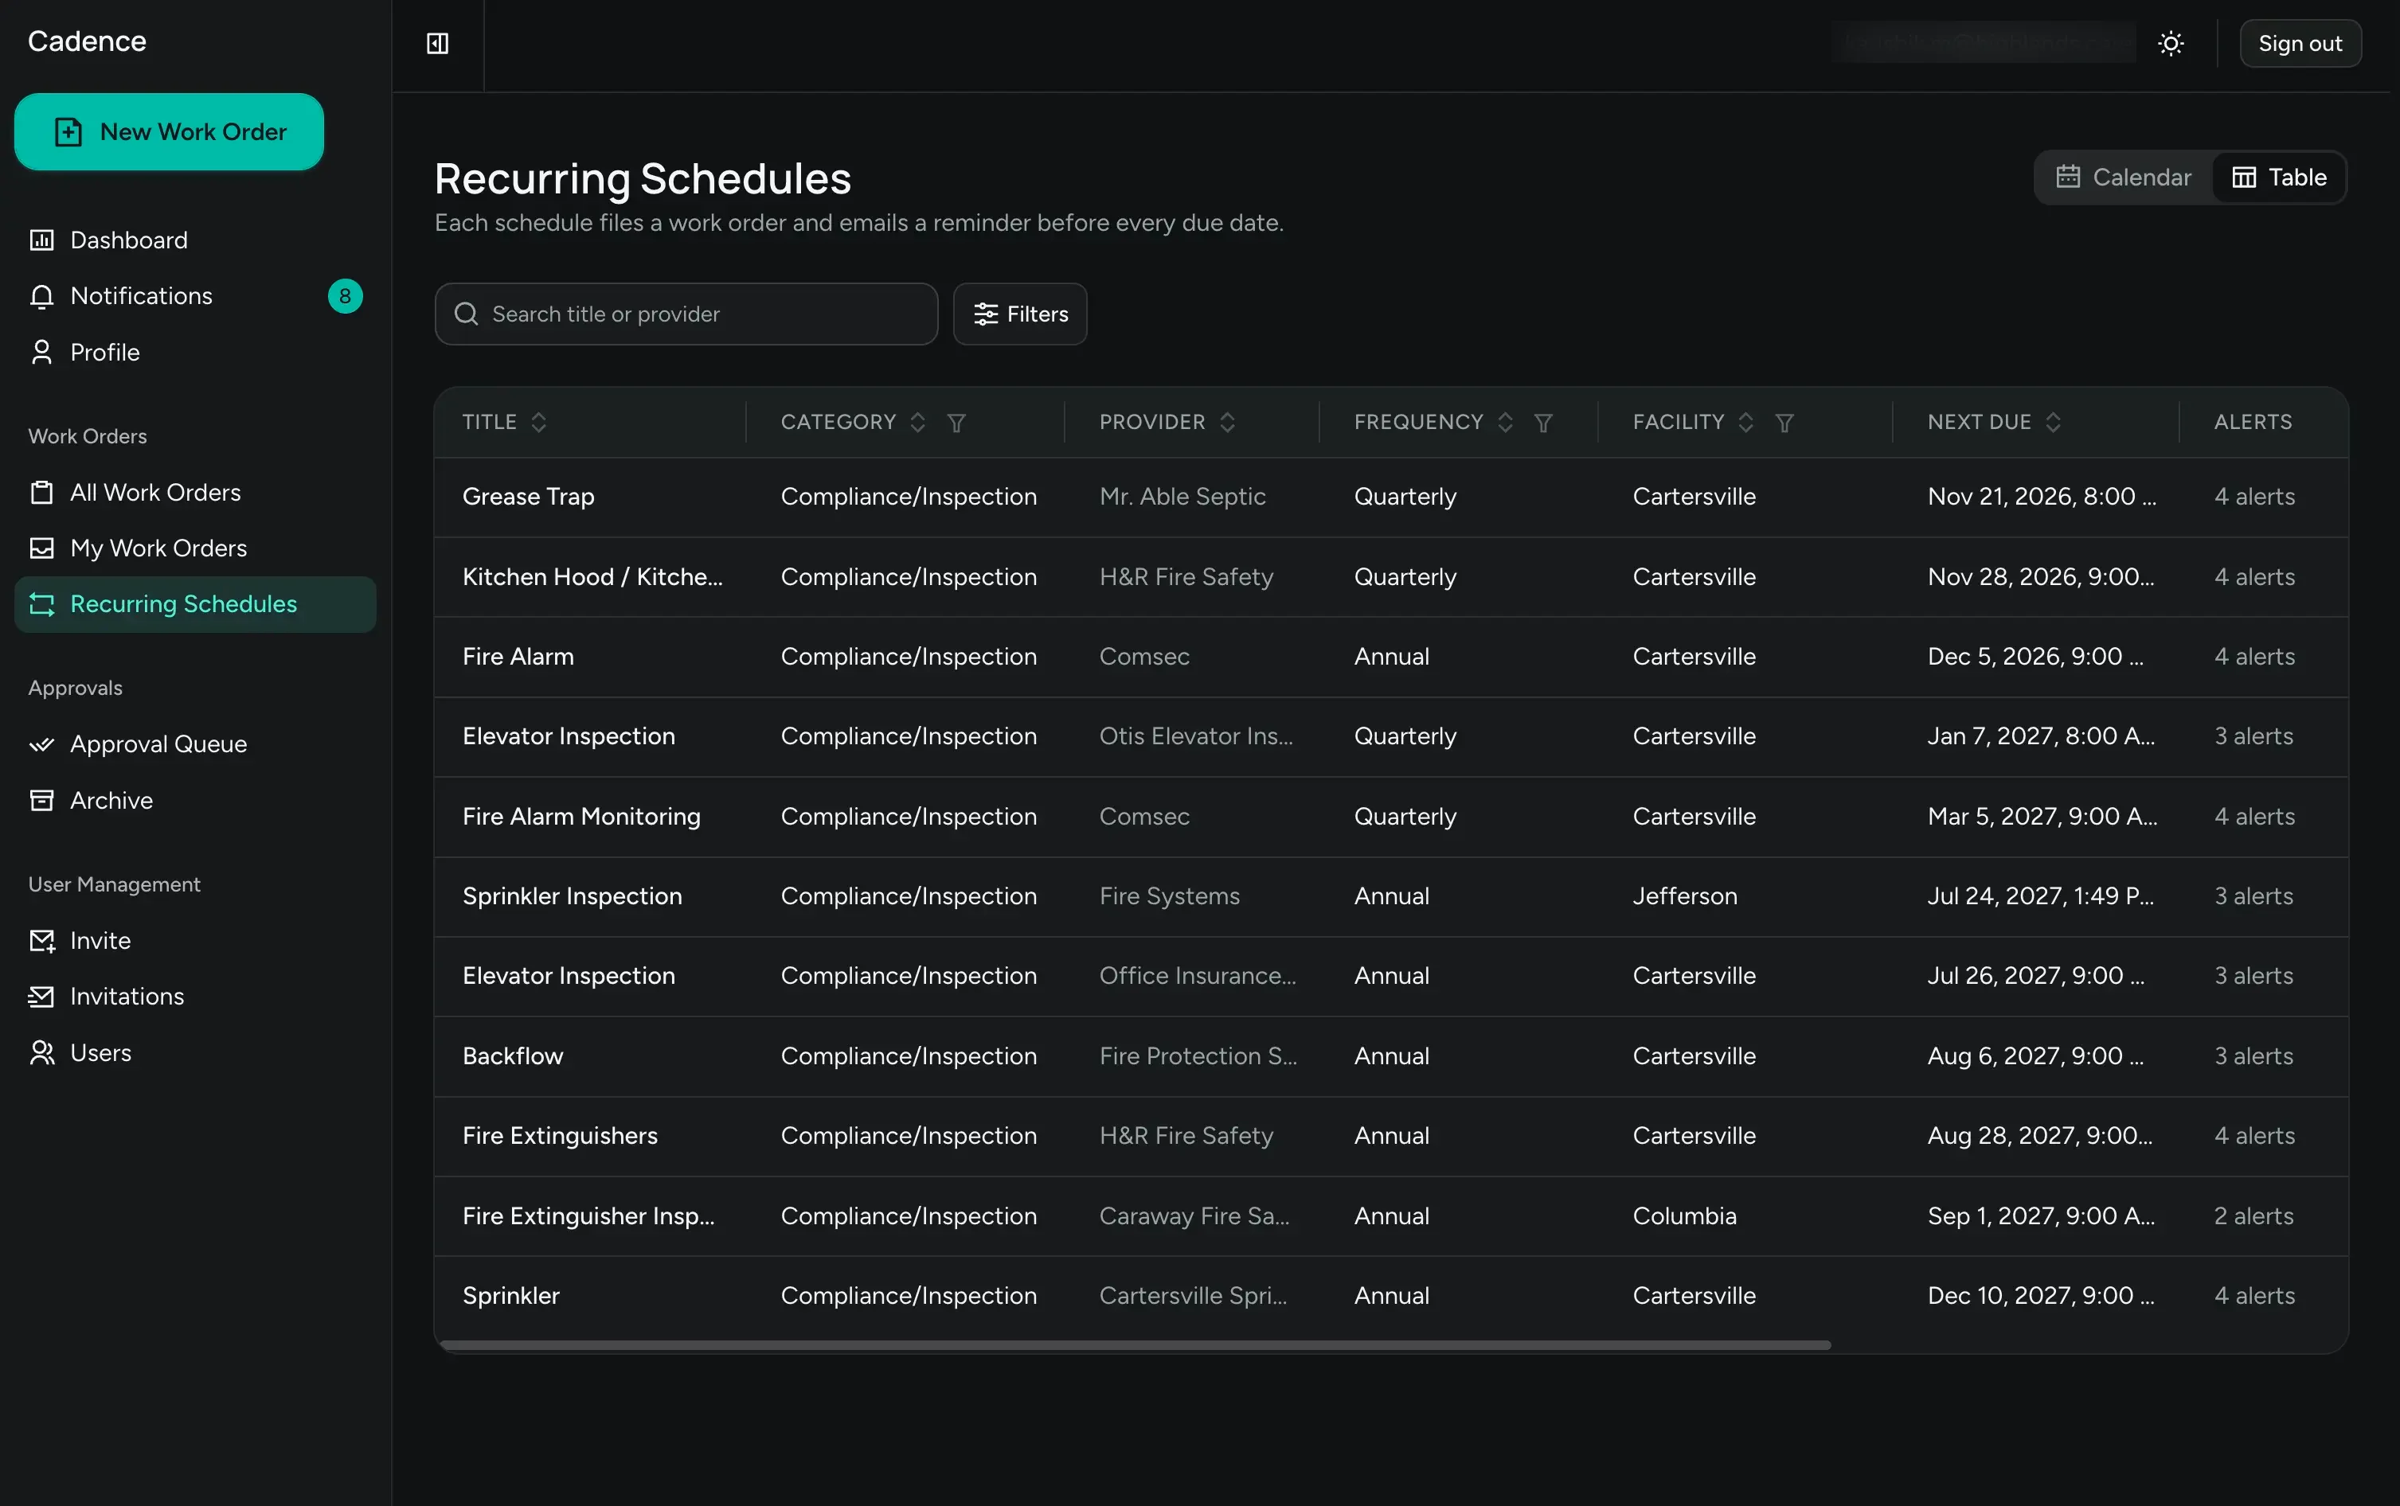Focus the Search title or provider field

click(x=686, y=314)
